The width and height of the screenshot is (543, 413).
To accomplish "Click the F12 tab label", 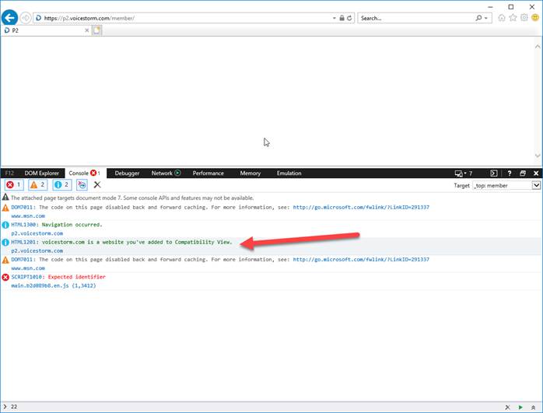I will coord(9,173).
